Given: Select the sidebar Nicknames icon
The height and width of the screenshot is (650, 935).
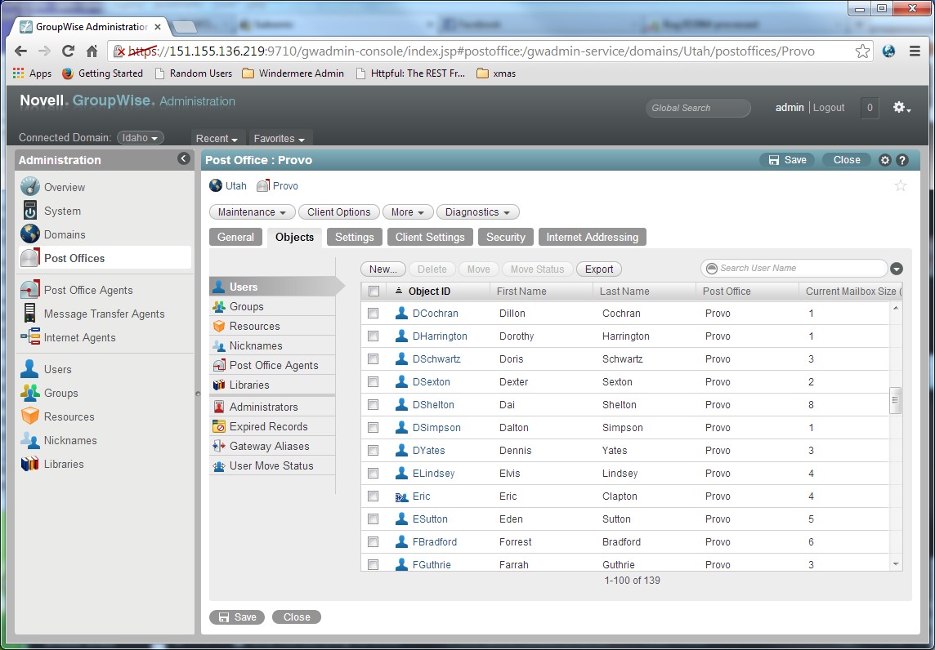Looking at the screenshot, I should click(29, 440).
